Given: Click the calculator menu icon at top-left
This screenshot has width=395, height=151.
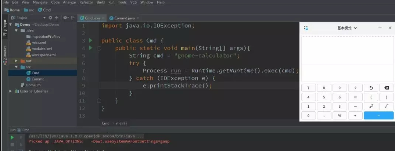Looking at the screenshot, I should [306, 28].
